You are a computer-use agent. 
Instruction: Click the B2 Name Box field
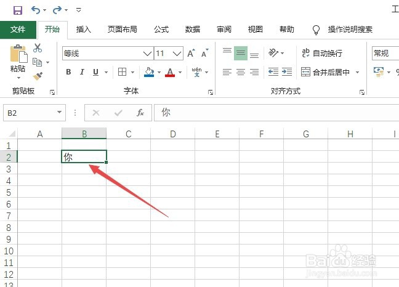point(34,113)
